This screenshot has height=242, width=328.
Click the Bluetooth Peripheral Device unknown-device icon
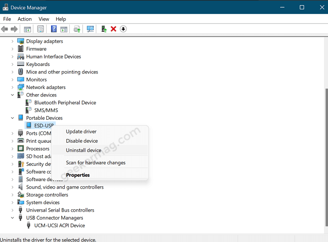(29, 103)
